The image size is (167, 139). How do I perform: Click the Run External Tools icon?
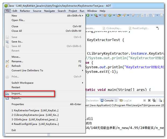(96, 15)
